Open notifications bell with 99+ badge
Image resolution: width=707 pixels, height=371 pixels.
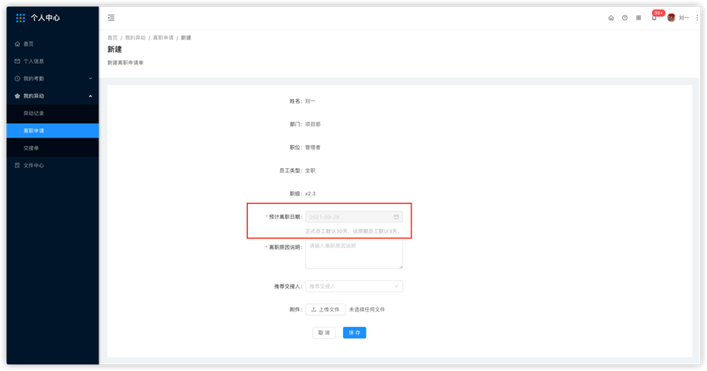654,18
